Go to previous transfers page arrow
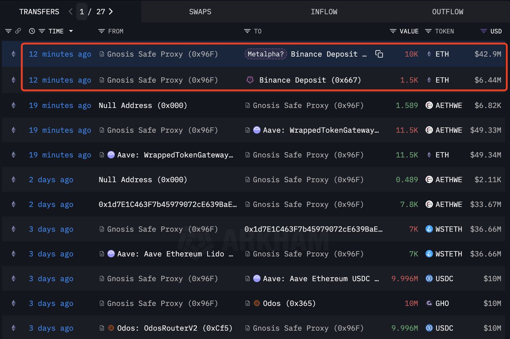Image resolution: width=510 pixels, height=339 pixels. tap(71, 11)
